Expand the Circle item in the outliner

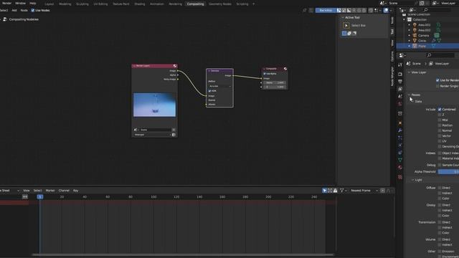click(410, 41)
